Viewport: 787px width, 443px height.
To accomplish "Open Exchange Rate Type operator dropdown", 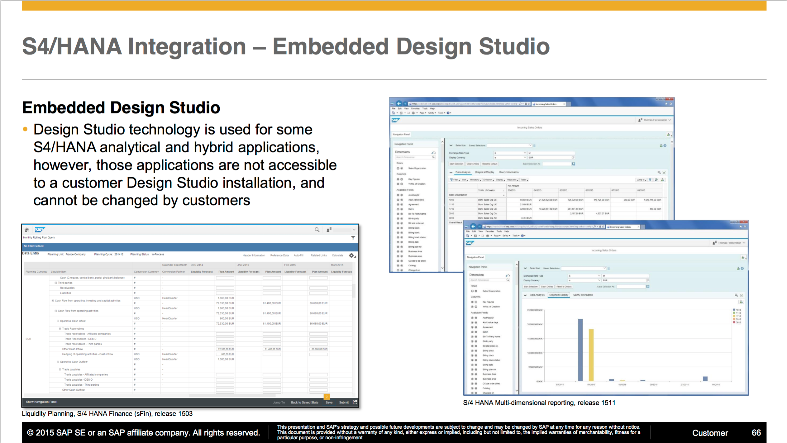I will [x=599, y=276].
